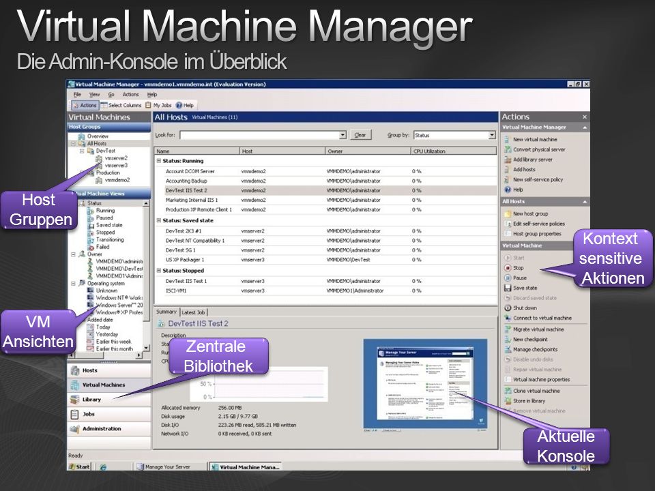The height and width of the screenshot is (491, 655).
Task: Open the View menu
Action: coord(94,95)
